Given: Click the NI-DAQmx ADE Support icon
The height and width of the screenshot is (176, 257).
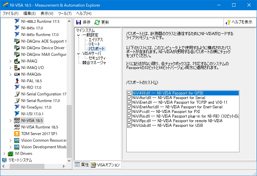Looking at the screenshot, I should coord(17,41).
